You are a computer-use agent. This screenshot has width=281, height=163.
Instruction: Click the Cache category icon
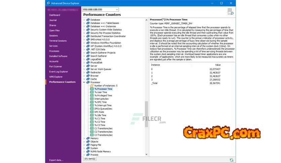pos(88,79)
